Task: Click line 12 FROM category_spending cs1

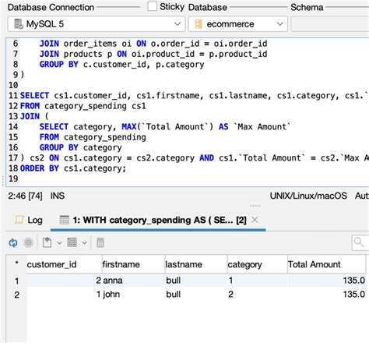Action: pos(83,106)
